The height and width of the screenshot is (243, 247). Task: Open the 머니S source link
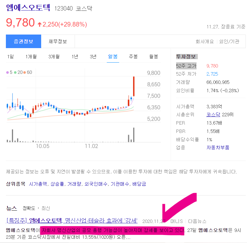(x=177, y=221)
